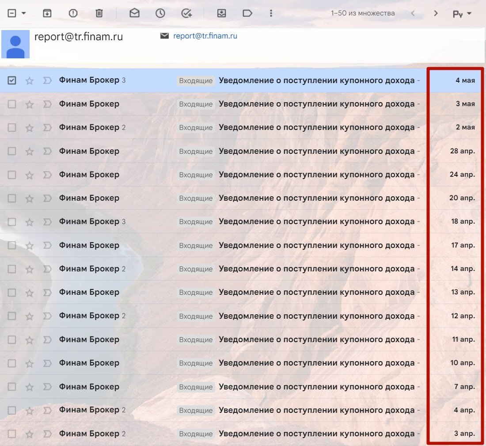Go to the next page of results

[x=436, y=13]
